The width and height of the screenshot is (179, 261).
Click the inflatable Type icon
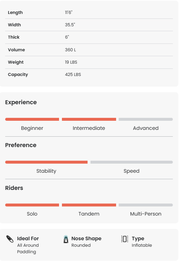(x=125, y=239)
